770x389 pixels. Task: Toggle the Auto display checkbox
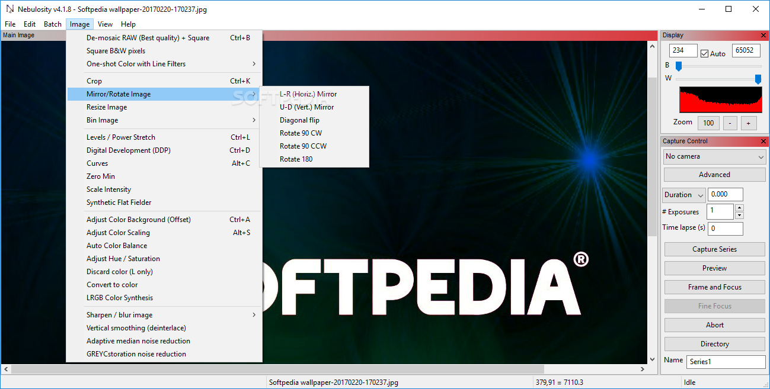pyautogui.click(x=704, y=53)
